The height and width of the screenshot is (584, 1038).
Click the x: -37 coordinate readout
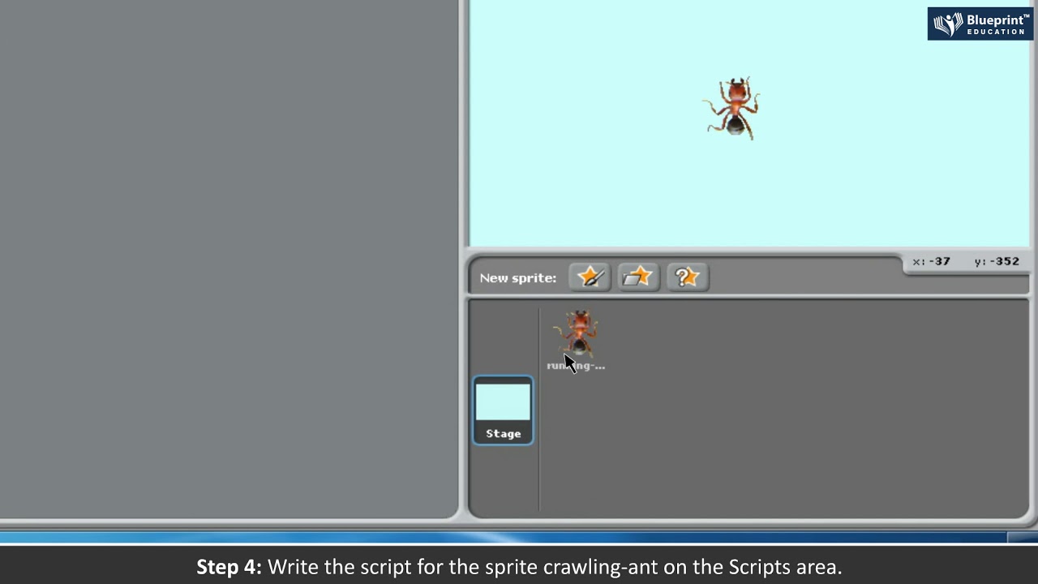pyautogui.click(x=931, y=261)
